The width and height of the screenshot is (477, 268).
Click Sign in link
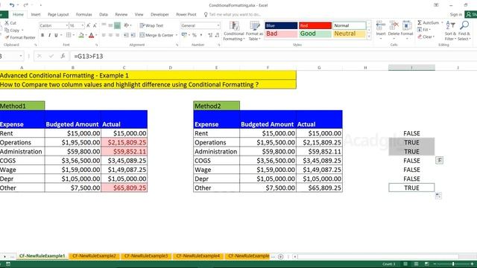455,14
